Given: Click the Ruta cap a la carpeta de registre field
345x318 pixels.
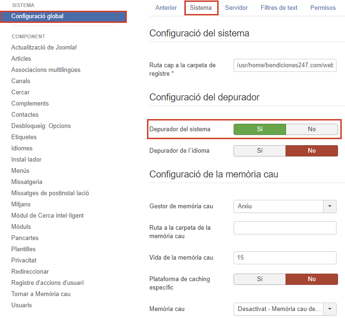Looking at the screenshot, I should pyautogui.click(x=285, y=65).
